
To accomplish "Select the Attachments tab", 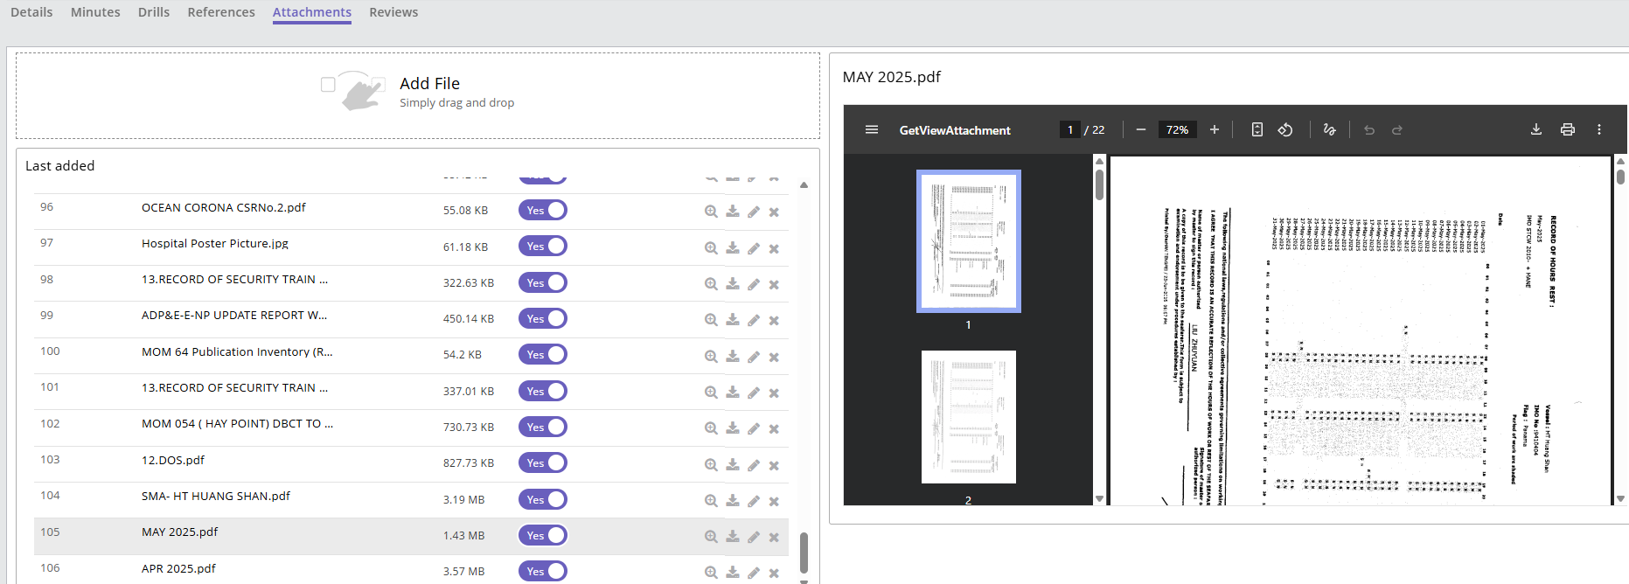I will (x=312, y=12).
